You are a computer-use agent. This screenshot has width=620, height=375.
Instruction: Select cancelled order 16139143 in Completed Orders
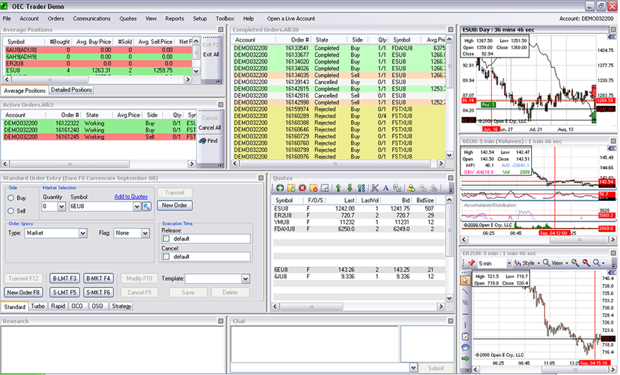339,82
